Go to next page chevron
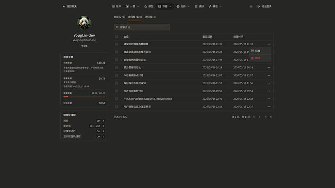 click(265, 117)
